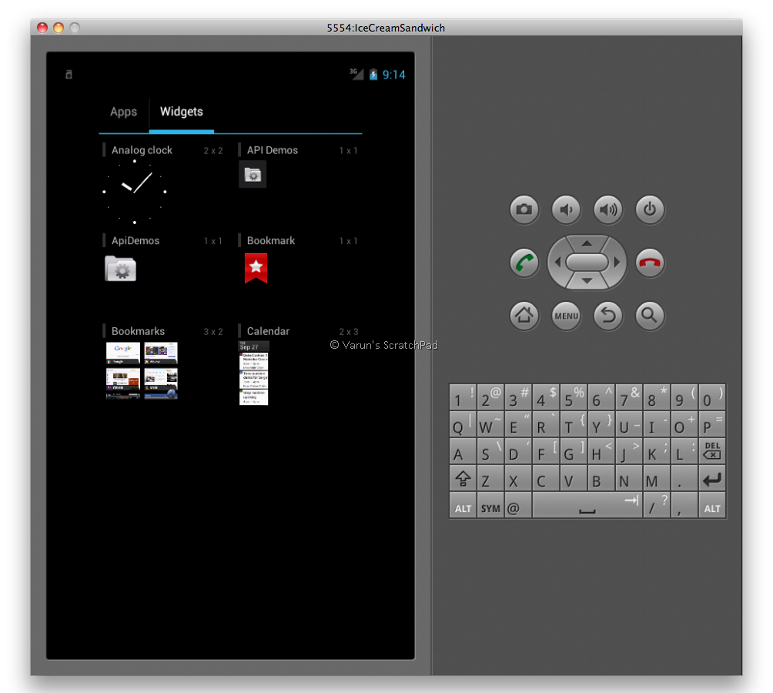The image size is (773, 693).
Task: Tap the Analog clock widget preview
Action: click(134, 192)
